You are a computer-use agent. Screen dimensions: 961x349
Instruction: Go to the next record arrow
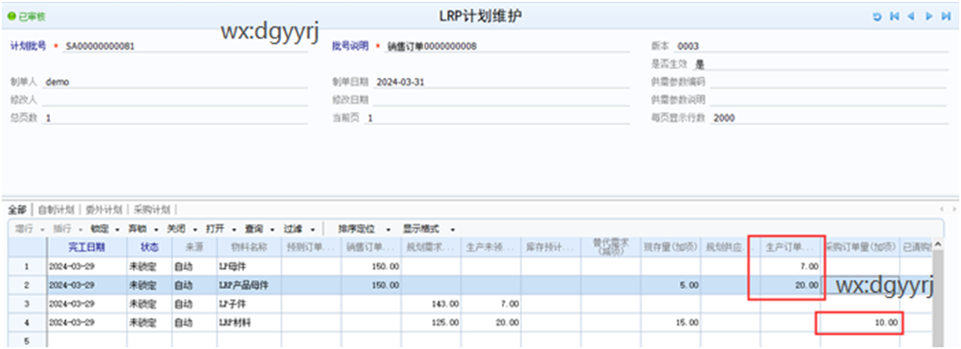coord(929,18)
